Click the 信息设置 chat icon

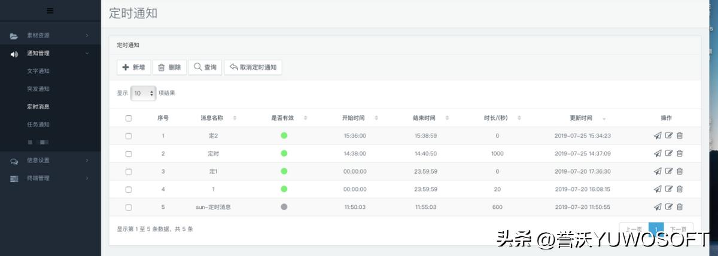point(14,161)
